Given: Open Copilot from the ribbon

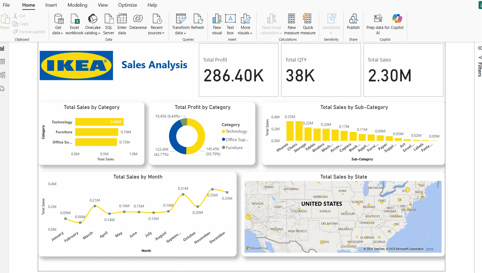Looking at the screenshot, I should tap(397, 19).
